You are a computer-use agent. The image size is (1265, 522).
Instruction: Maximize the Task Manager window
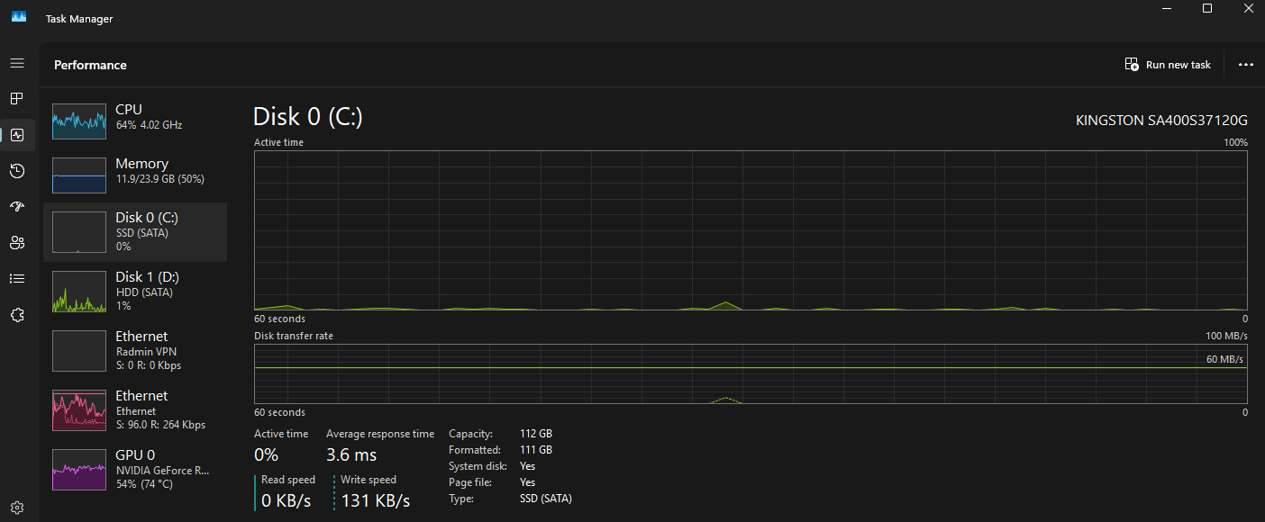1207,8
